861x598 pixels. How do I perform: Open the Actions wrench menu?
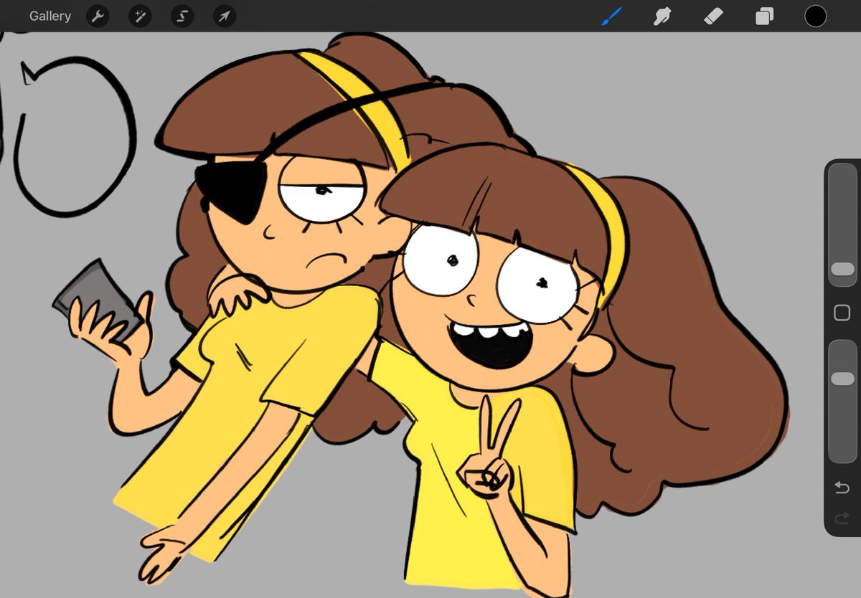pos(98,16)
